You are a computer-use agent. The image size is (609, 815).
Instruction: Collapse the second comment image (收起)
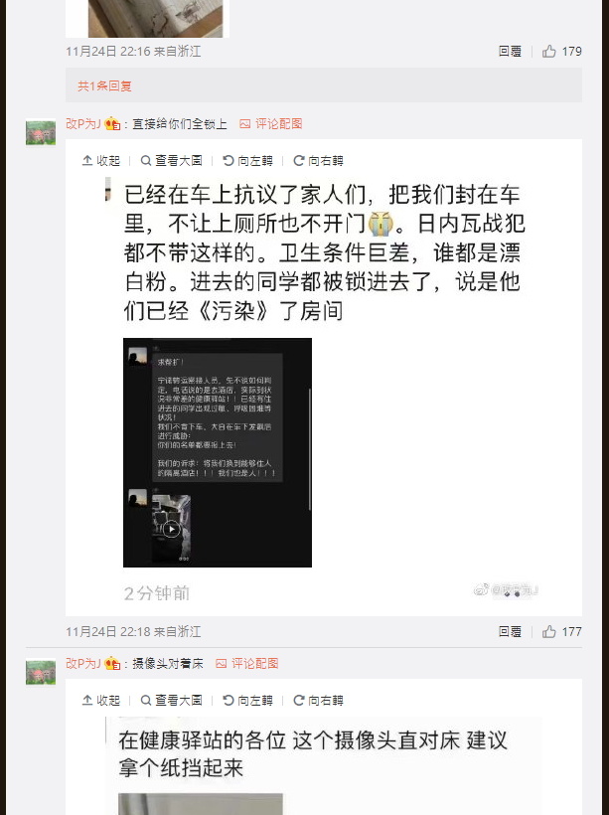pyautogui.click(x=101, y=700)
